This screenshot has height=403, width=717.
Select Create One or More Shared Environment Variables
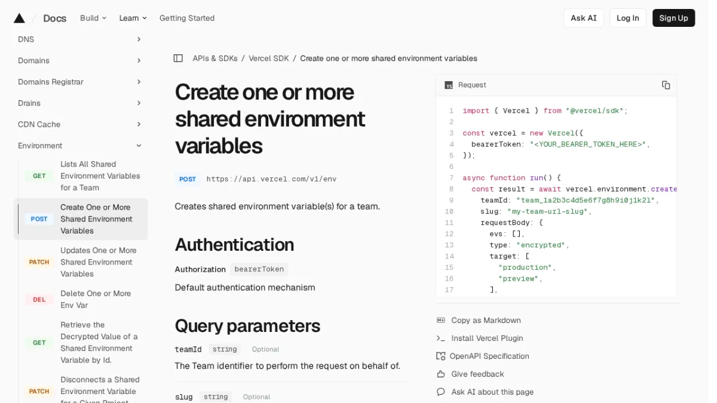coord(81,219)
